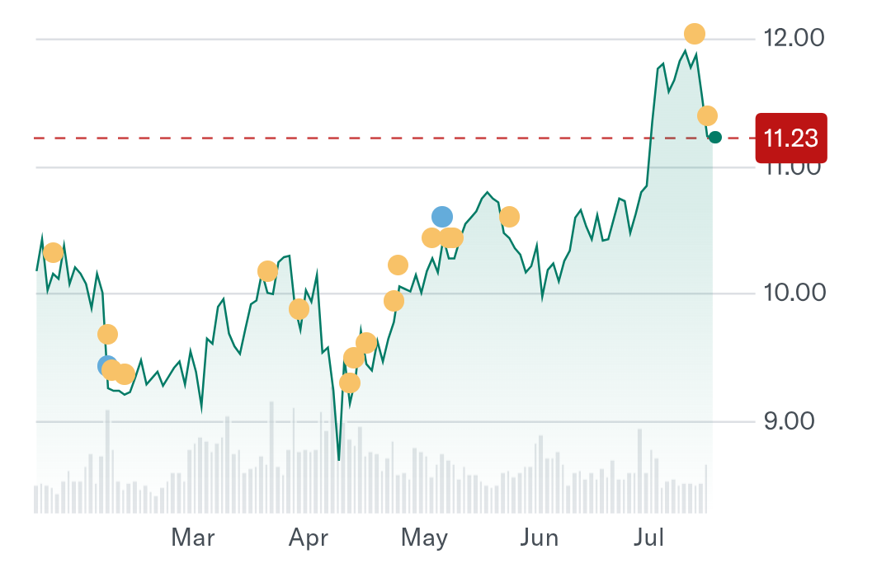The image size is (891, 568).
Task: Click the highest orange marker near 12.00
Action: tap(695, 34)
